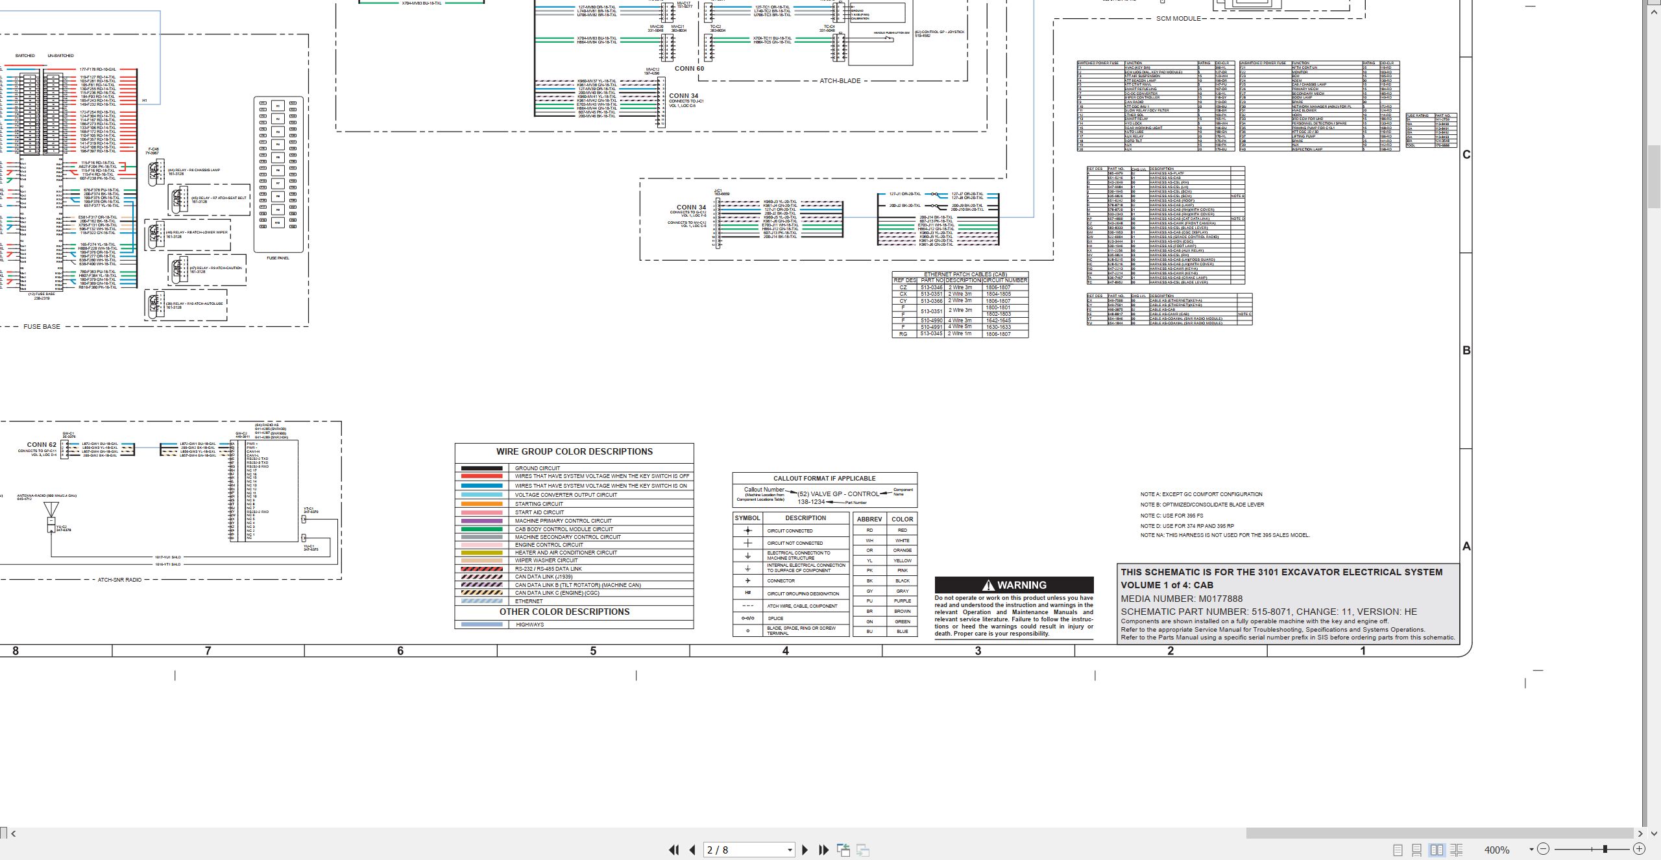The image size is (1661, 860).
Task: Open the page number dropdown
Action: [x=790, y=850]
